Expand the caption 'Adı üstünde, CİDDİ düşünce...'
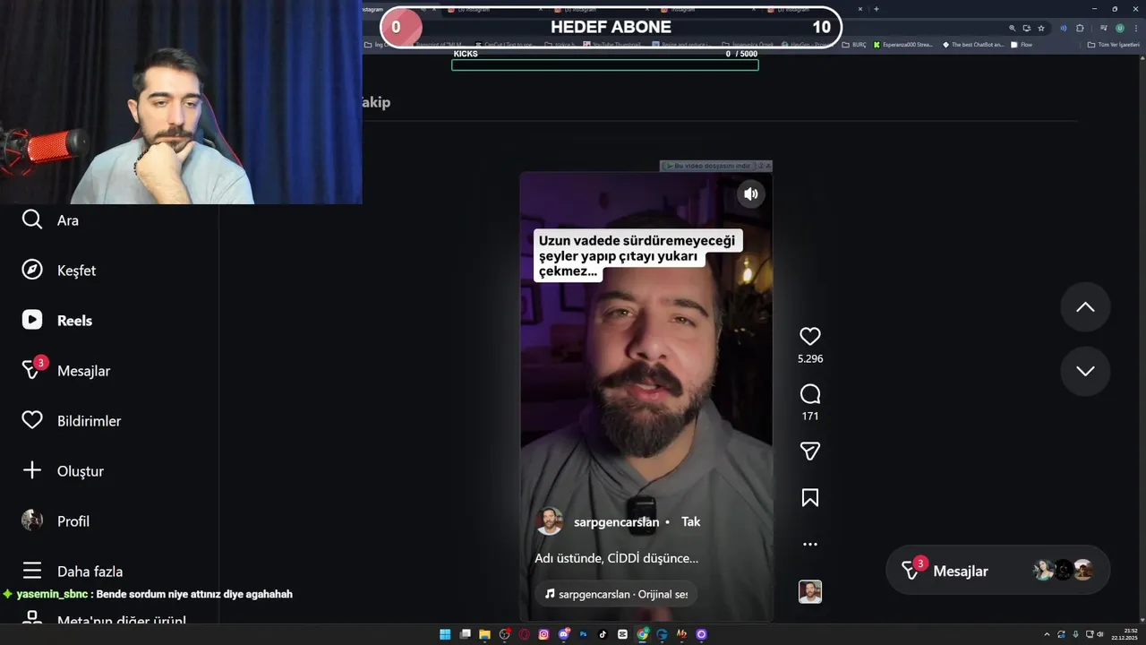The width and height of the screenshot is (1146, 645). pos(616,558)
